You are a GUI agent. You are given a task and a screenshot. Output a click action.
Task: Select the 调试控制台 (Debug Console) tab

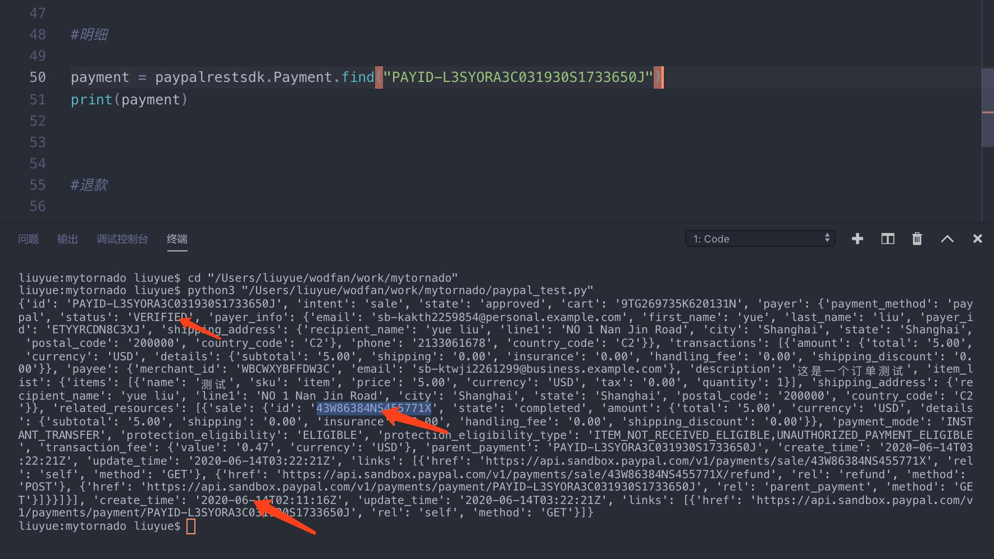[122, 239]
